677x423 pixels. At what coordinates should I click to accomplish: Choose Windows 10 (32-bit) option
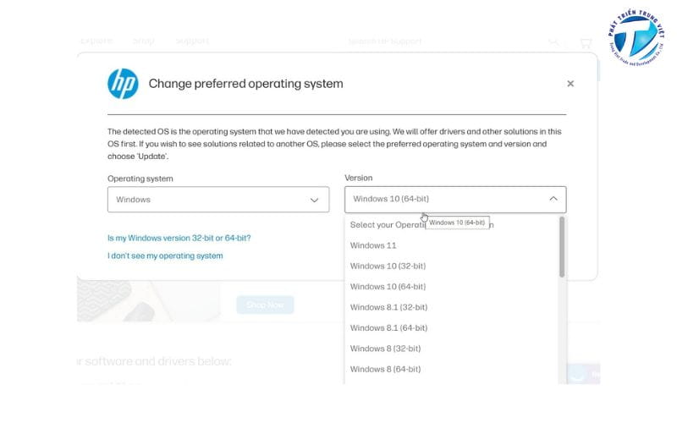coord(388,266)
